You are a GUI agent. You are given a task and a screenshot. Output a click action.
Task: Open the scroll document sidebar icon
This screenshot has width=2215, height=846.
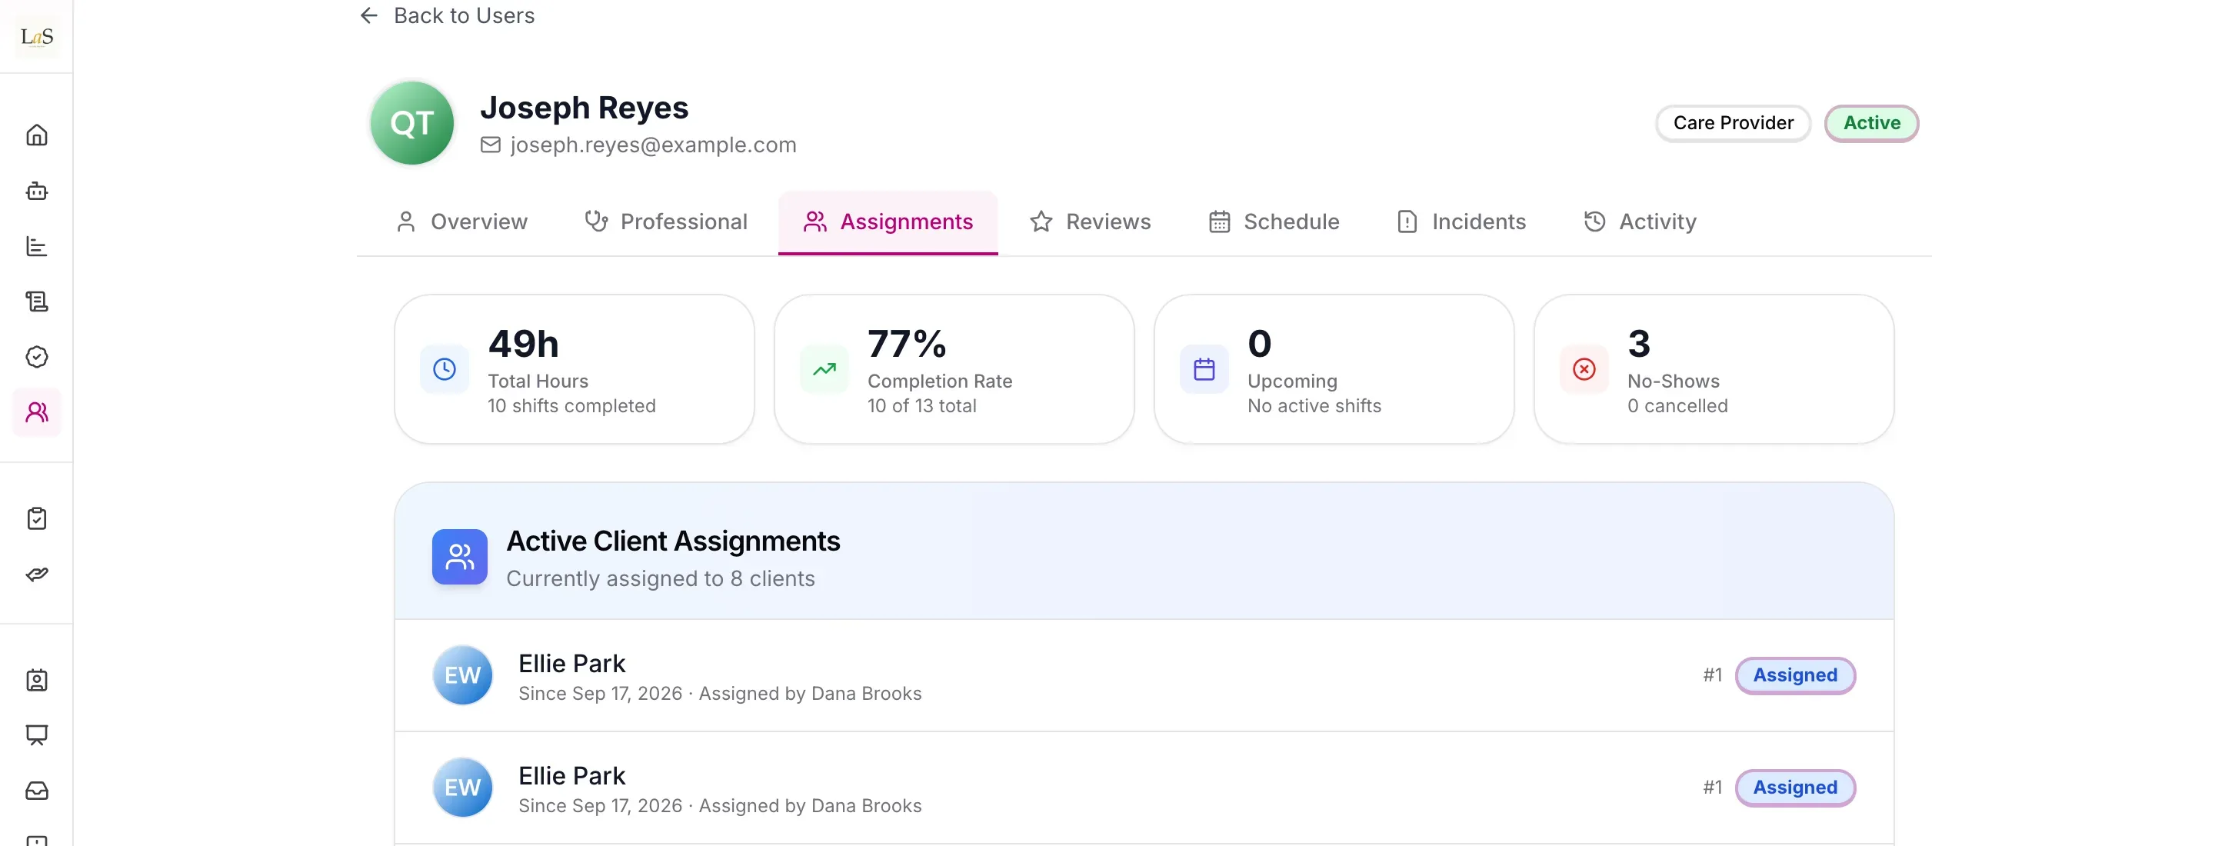37,301
